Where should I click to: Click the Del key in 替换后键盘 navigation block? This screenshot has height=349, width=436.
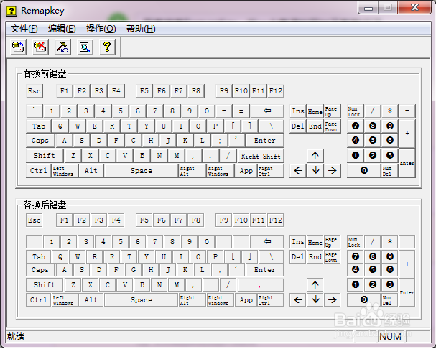coord(298,257)
